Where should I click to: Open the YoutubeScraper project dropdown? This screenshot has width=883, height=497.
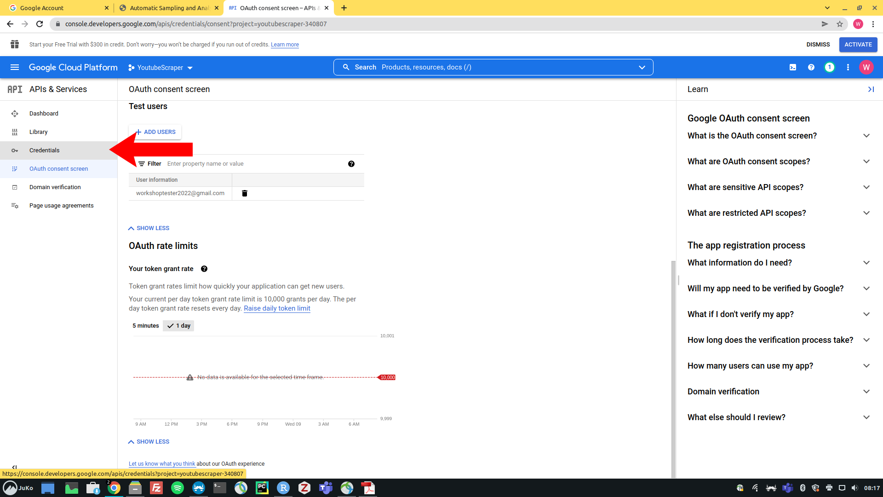tap(161, 68)
